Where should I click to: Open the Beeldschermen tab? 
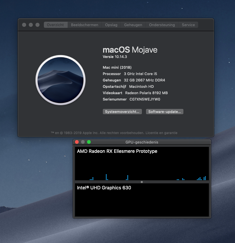pos(84,25)
